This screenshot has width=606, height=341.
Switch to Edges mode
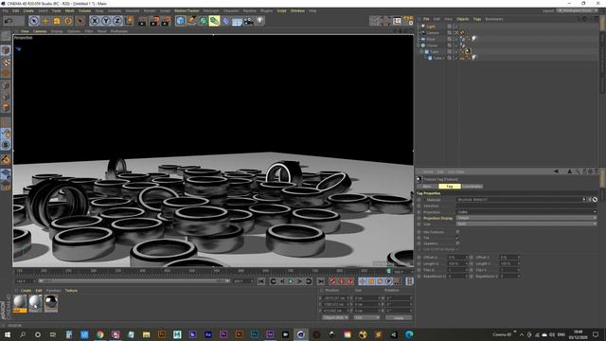(x=6, y=97)
